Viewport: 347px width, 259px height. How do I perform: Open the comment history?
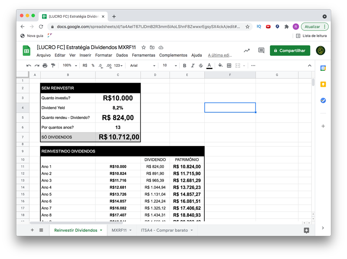[262, 50]
